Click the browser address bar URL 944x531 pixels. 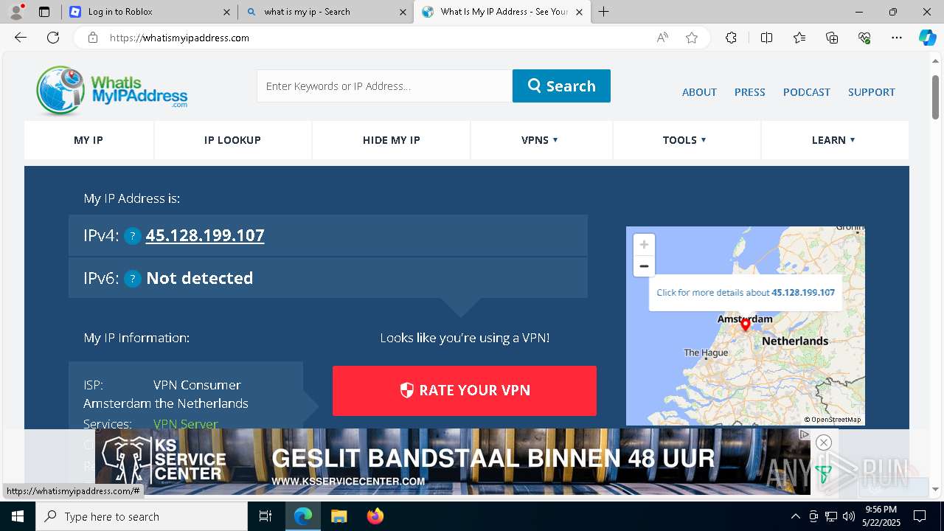[x=179, y=38]
